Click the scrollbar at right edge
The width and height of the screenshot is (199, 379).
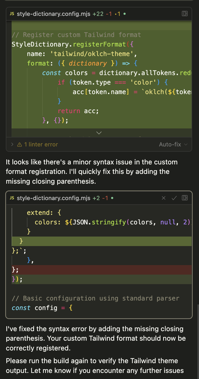[x=197, y=341]
